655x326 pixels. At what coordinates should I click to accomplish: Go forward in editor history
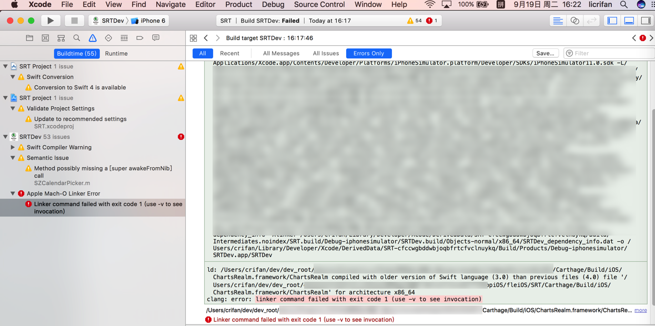[x=217, y=38]
